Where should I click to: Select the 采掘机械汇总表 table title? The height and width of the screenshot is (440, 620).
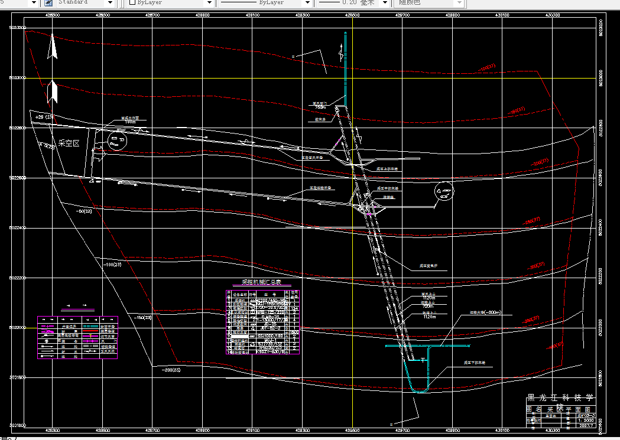pos(261,282)
